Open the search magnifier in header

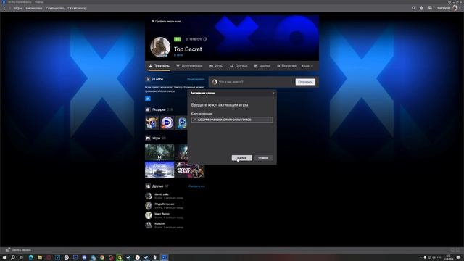click(413, 8)
